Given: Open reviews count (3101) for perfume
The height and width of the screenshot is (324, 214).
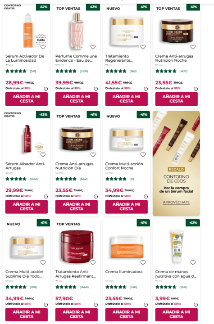Looking at the screenshot, I should (x=84, y=71).
